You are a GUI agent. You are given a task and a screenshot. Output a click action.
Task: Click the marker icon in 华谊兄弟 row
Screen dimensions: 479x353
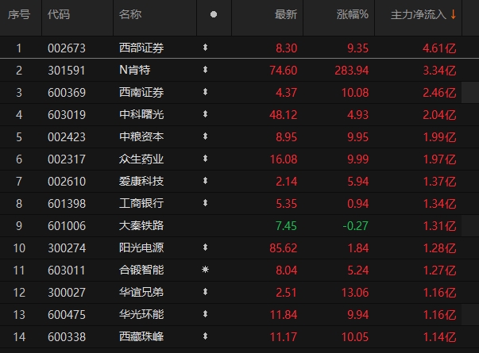[205, 292]
